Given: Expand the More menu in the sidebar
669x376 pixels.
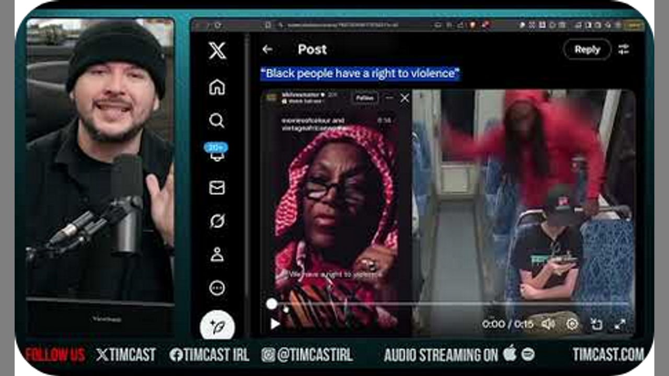Looking at the screenshot, I should 217,288.
